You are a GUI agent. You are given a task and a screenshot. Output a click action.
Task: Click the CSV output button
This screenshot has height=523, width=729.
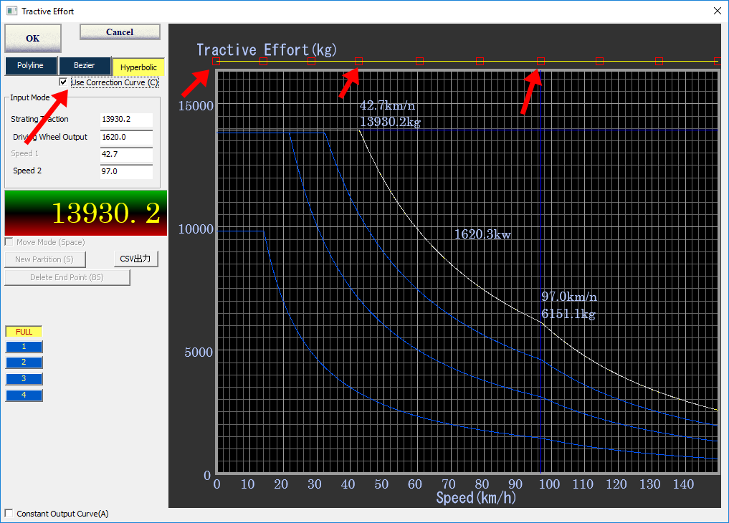click(135, 259)
